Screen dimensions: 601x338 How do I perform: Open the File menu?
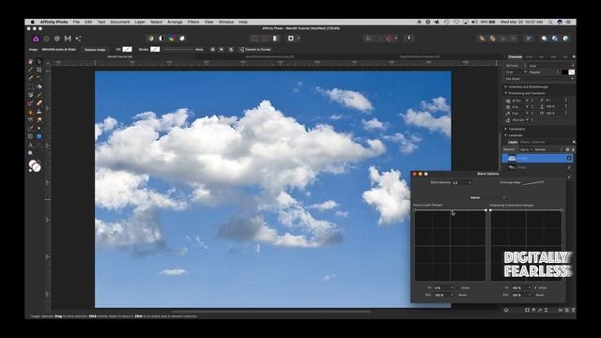point(76,23)
